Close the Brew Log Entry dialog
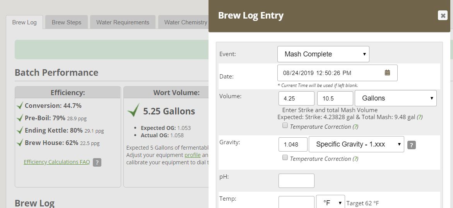This screenshot has width=453, height=208. coord(442,15)
